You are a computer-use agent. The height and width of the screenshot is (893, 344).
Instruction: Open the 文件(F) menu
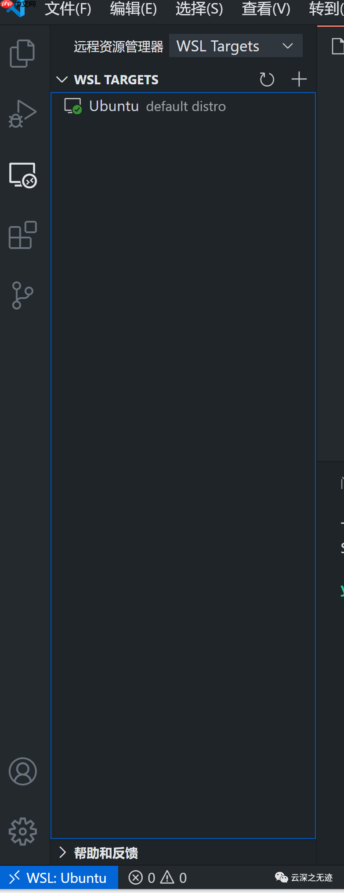(x=68, y=9)
